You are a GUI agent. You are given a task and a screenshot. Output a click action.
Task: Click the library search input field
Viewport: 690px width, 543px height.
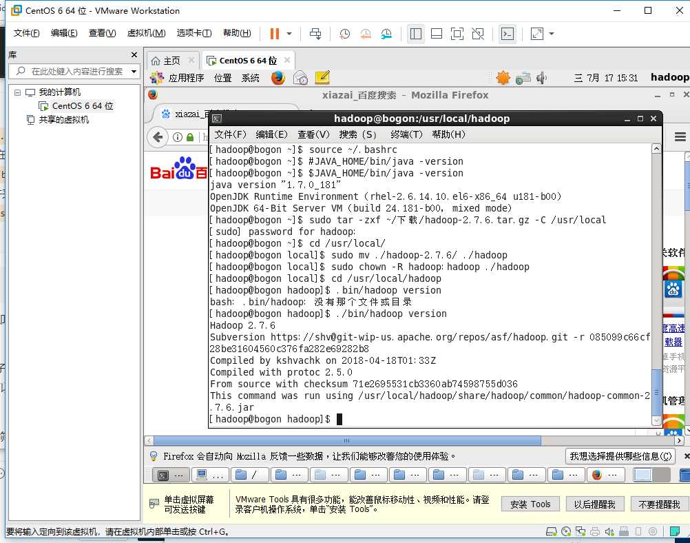(70, 72)
